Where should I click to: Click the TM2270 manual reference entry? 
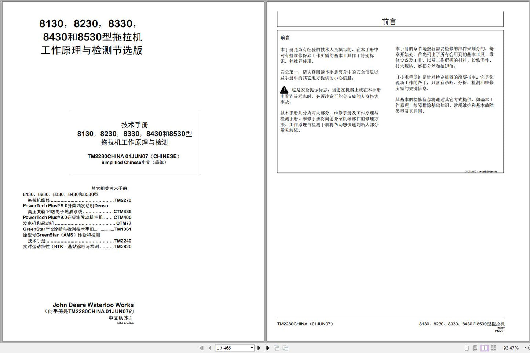pyautogui.click(x=123, y=200)
